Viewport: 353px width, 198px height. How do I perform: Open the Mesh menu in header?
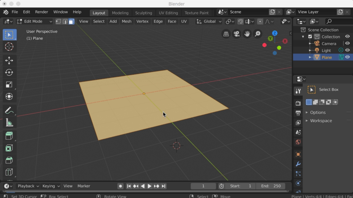coord(127,21)
